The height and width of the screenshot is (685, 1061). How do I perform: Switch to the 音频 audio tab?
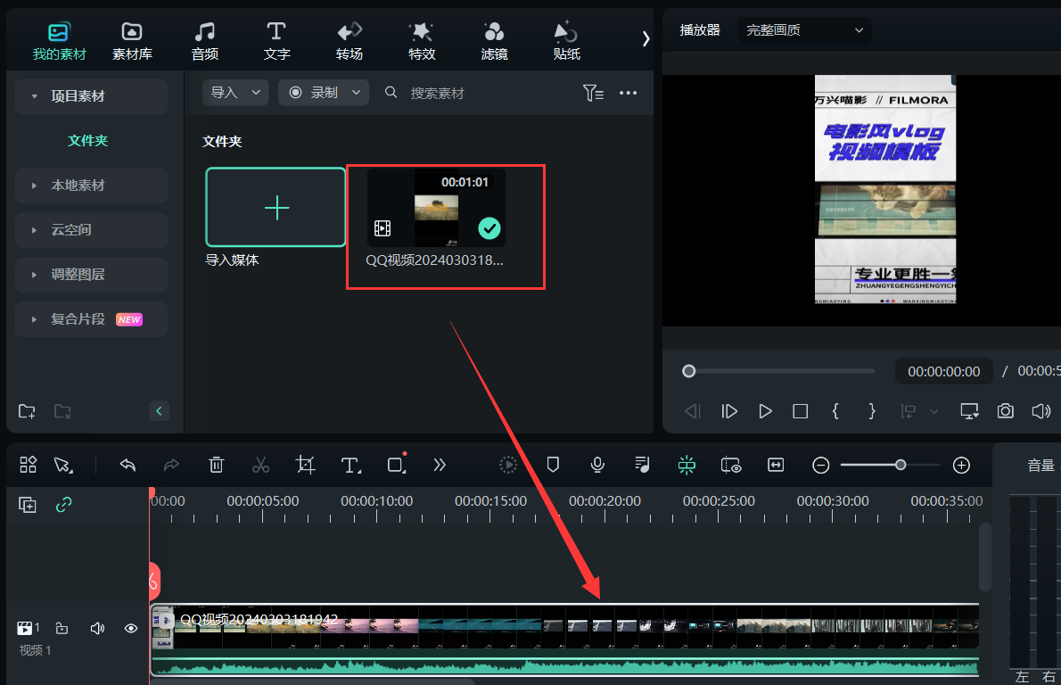(205, 41)
